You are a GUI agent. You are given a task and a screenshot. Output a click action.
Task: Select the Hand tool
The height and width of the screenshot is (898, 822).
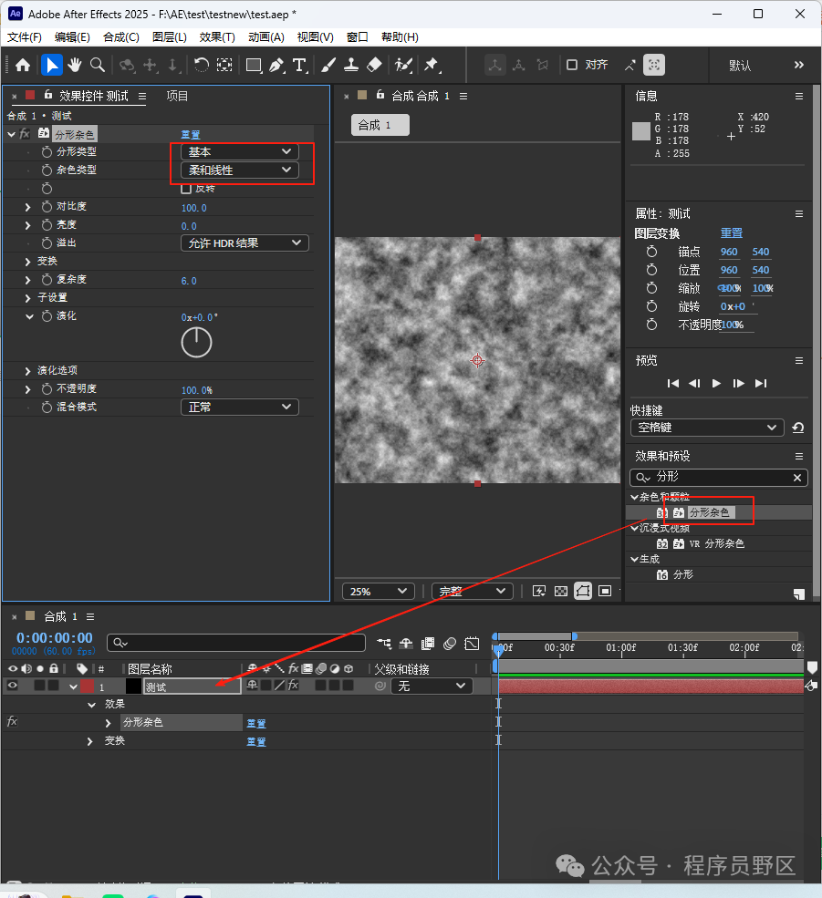(x=75, y=65)
